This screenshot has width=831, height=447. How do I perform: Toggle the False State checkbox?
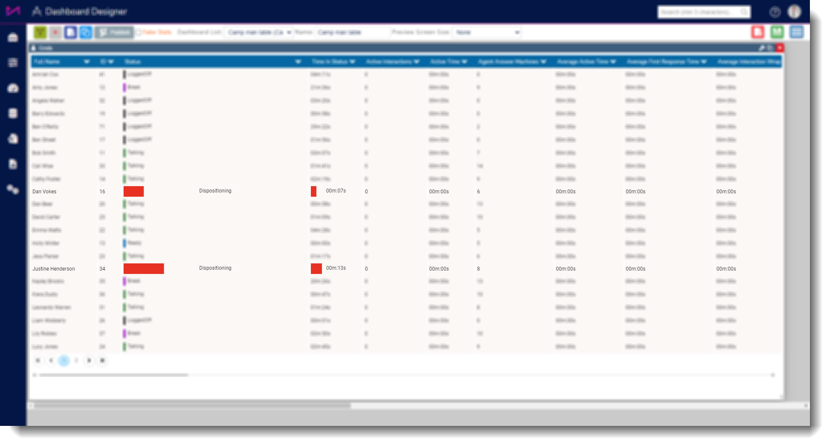[139, 32]
